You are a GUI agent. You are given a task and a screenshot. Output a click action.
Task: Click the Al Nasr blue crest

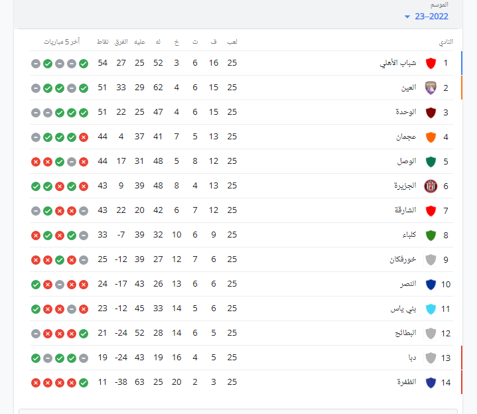click(431, 285)
